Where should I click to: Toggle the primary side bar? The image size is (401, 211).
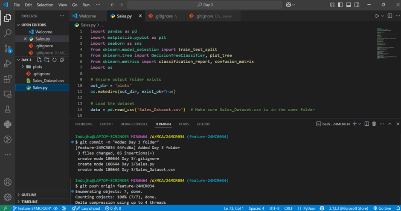tap(340, 5)
